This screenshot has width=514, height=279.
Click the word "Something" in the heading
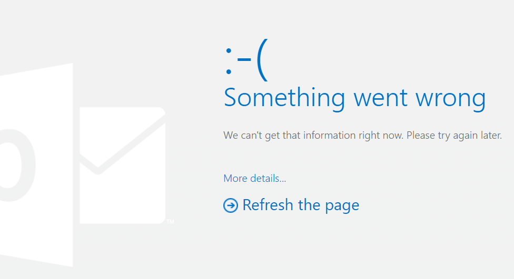[x=284, y=98]
